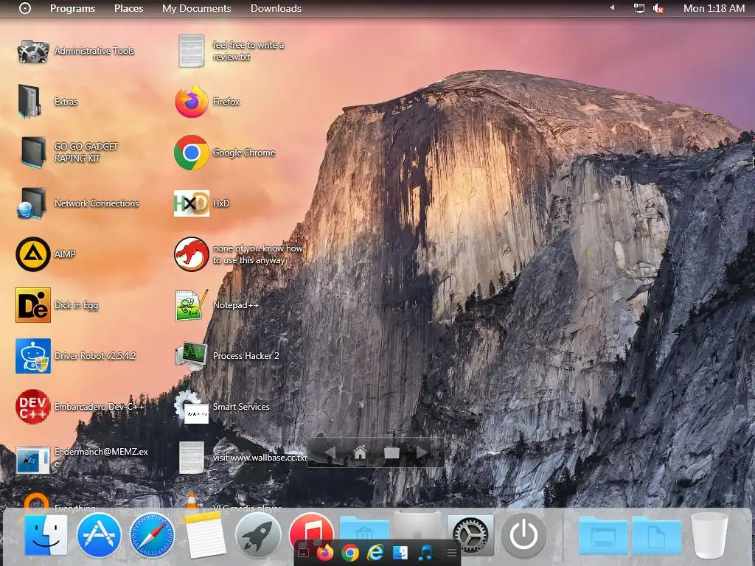Click the first window icon in the dark taskbar

coord(303,553)
